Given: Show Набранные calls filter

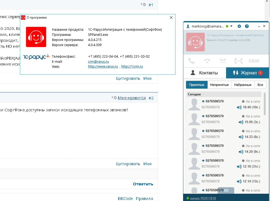Looking at the screenshot, I should (x=243, y=85).
